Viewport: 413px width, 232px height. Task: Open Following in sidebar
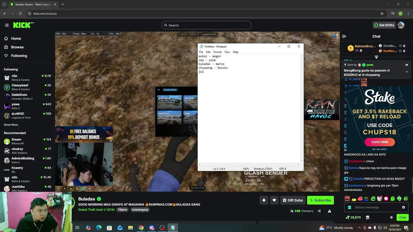pos(16,56)
